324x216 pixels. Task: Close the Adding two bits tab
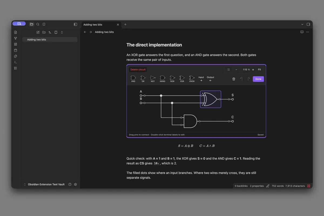pos(118,25)
